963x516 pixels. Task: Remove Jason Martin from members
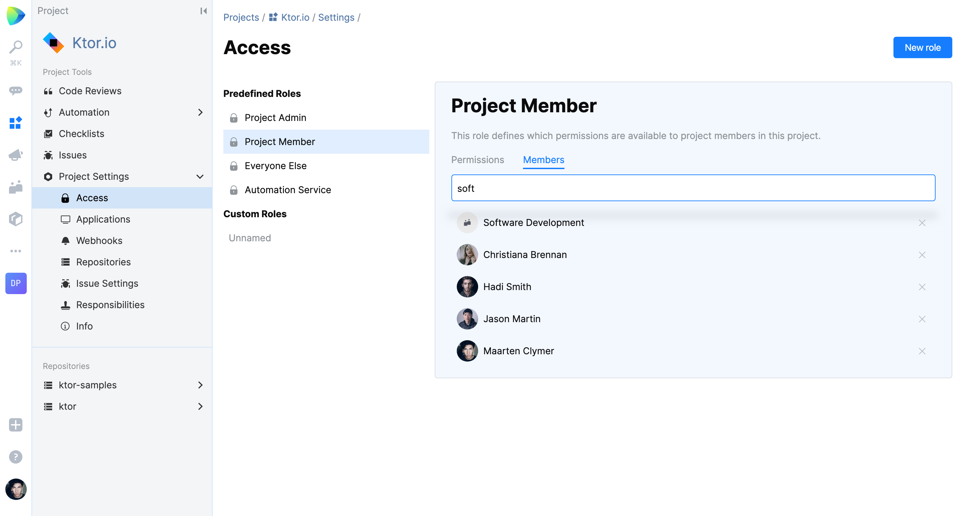click(922, 319)
